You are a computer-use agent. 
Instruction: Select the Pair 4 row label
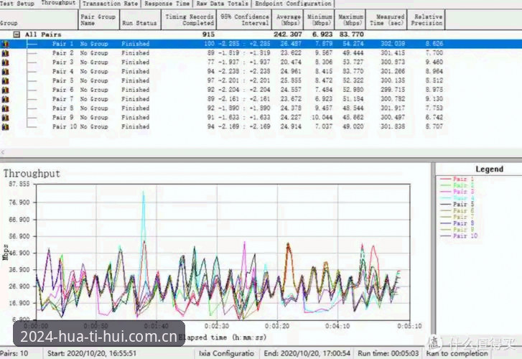(62, 71)
